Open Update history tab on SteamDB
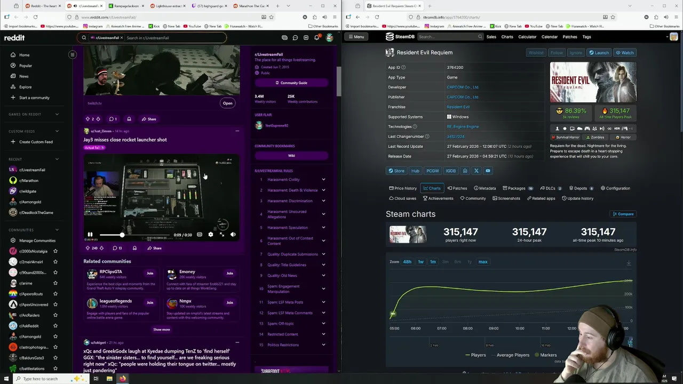This screenshot has width=683, height=384. [577, 198]
